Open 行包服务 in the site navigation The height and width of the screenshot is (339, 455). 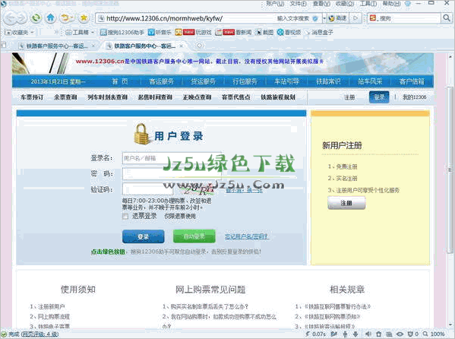[x=245, y=81]
